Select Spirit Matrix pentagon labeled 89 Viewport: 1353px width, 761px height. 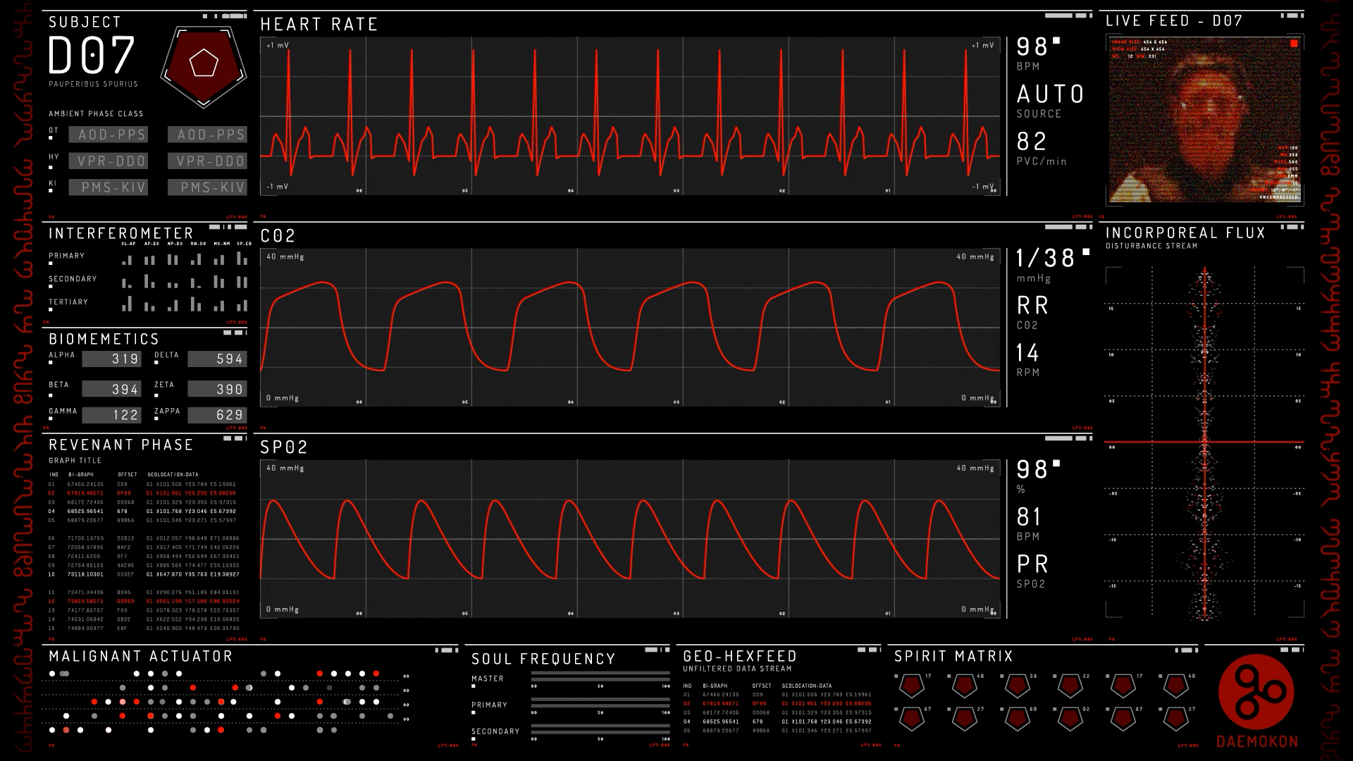[x=1017, y=718]
